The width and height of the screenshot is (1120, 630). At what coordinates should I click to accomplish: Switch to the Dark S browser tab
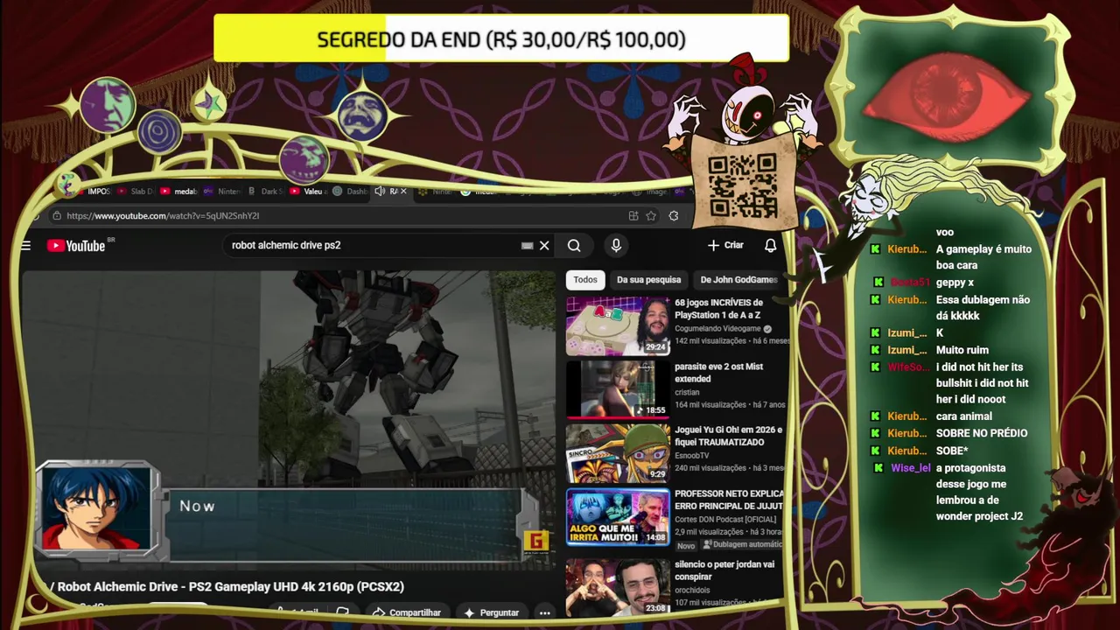[x=267, y=191]
